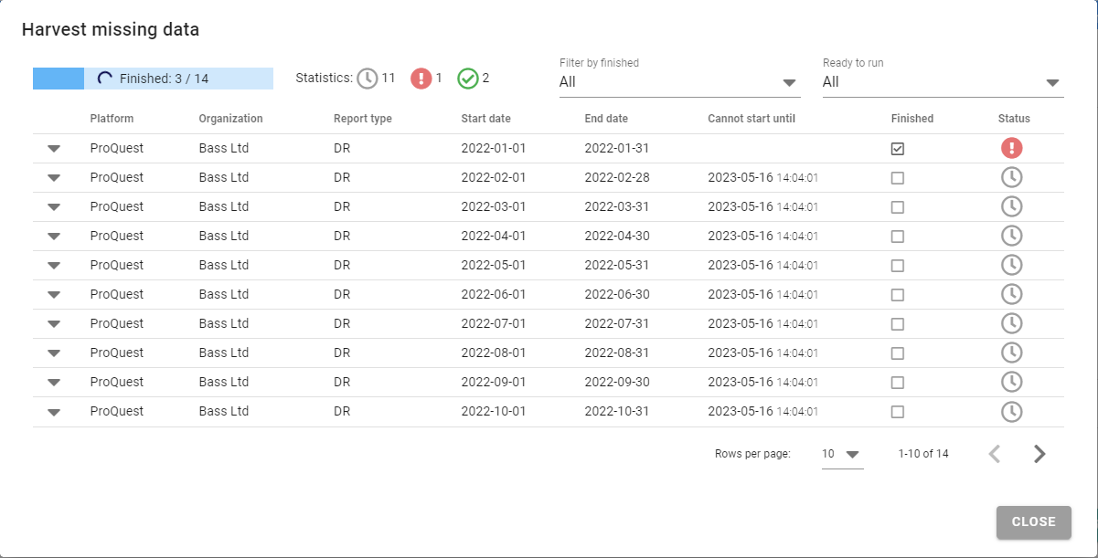
Task: Click the clock status icon for 2022-09-01 row
Action: (1011, 382)
